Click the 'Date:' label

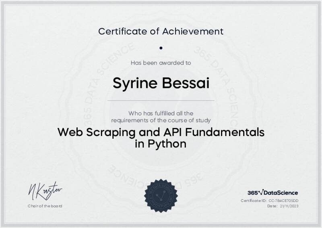[x=272, y=206]
